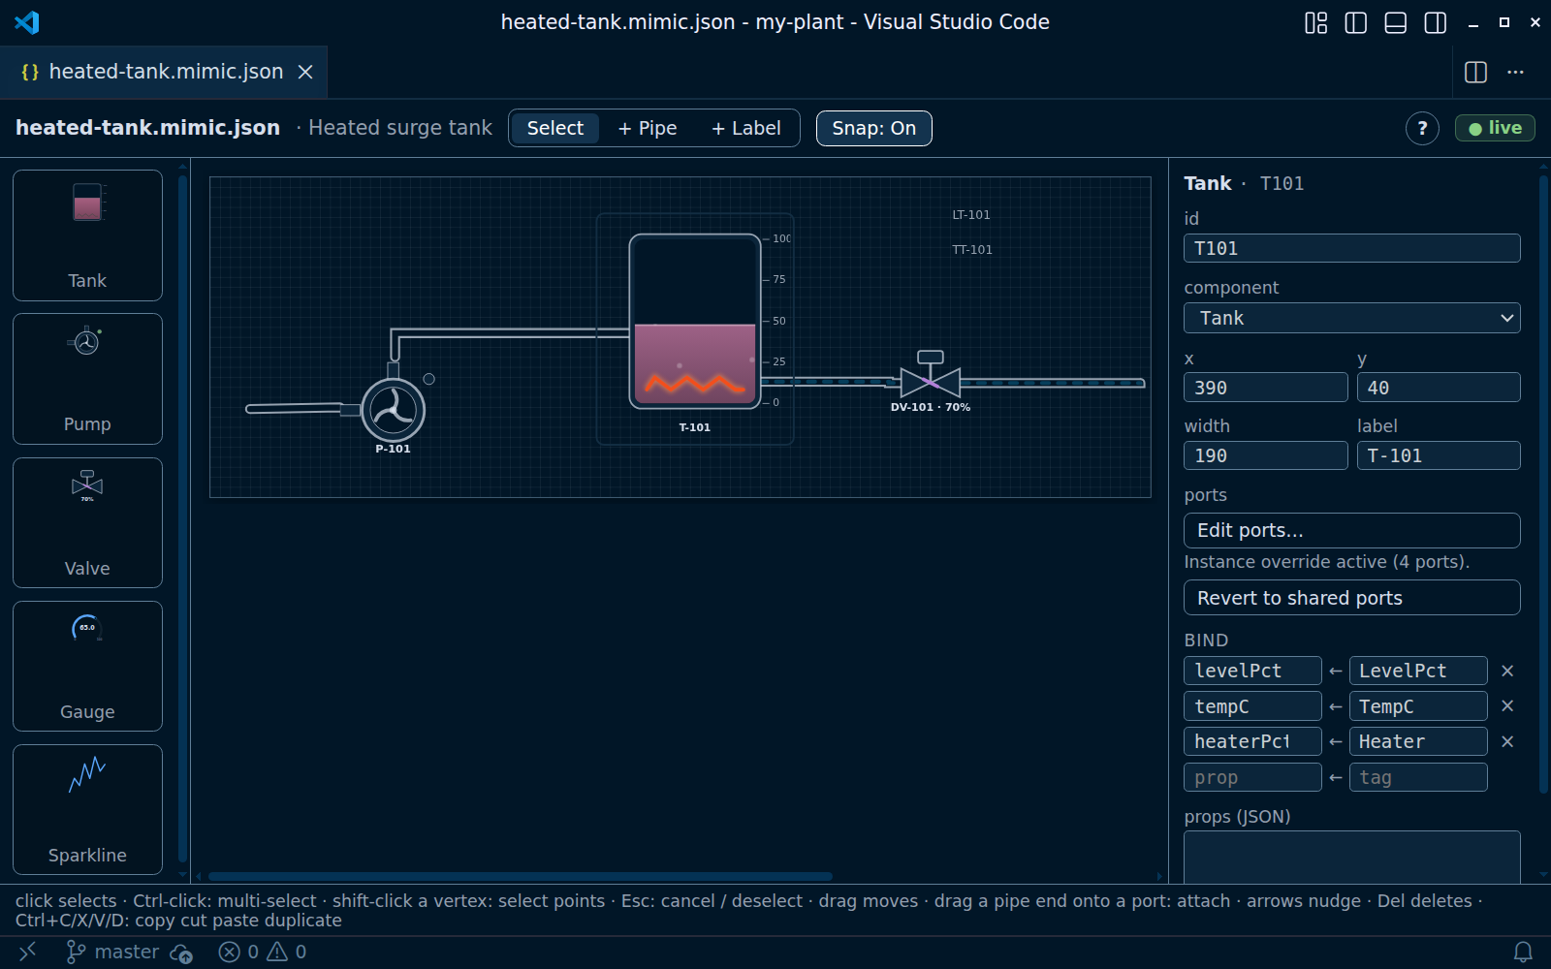Click the LT-101 label on canvas

click(970, 215)
